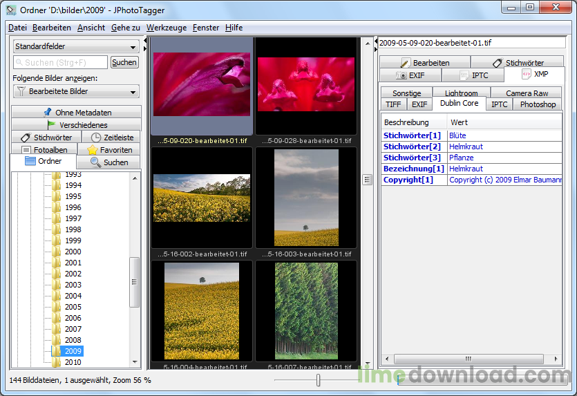
Task: Select the Ordner tab
Action: click(x=43, y=161)
